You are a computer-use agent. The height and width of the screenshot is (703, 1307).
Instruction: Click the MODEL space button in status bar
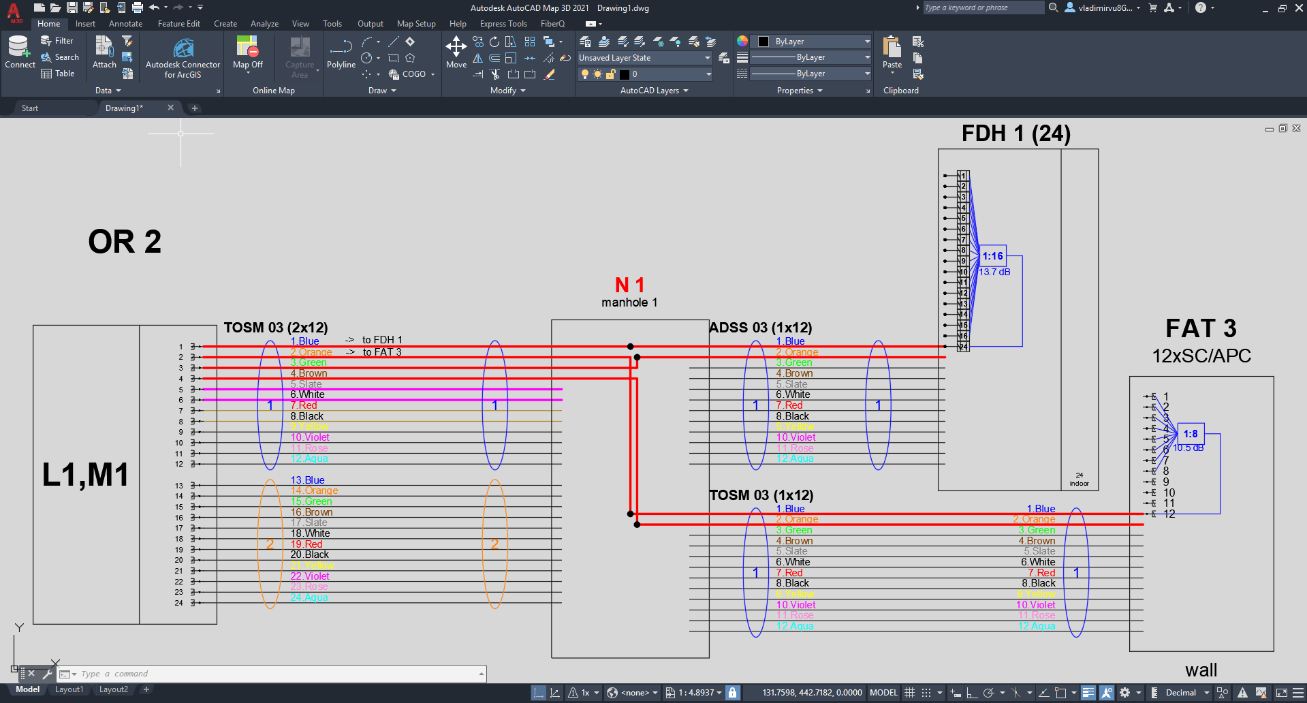coord(883,693)
